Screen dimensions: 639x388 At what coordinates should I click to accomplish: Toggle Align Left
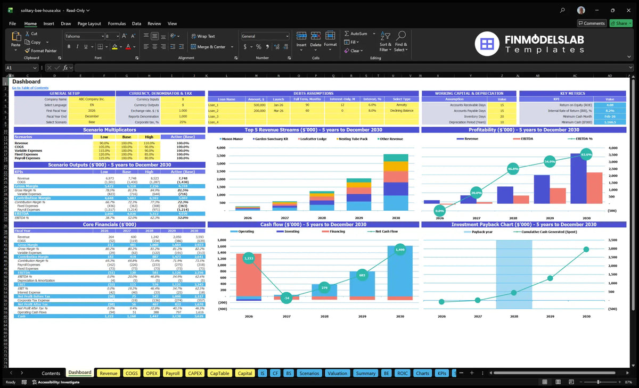point(146,47)
